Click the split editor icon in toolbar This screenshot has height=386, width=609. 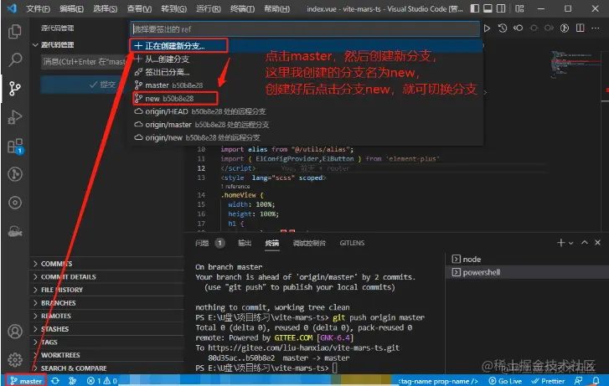pyautogui.click(x=580, y=28)
